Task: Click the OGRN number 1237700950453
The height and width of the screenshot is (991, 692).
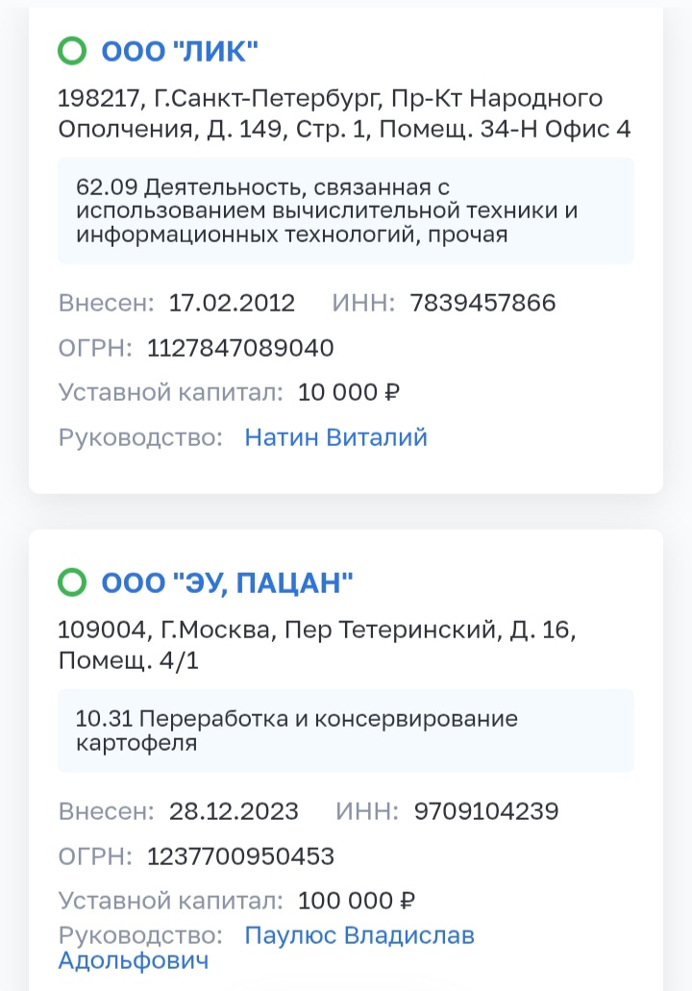Action: pyautogui.click(x=240, y=855)
